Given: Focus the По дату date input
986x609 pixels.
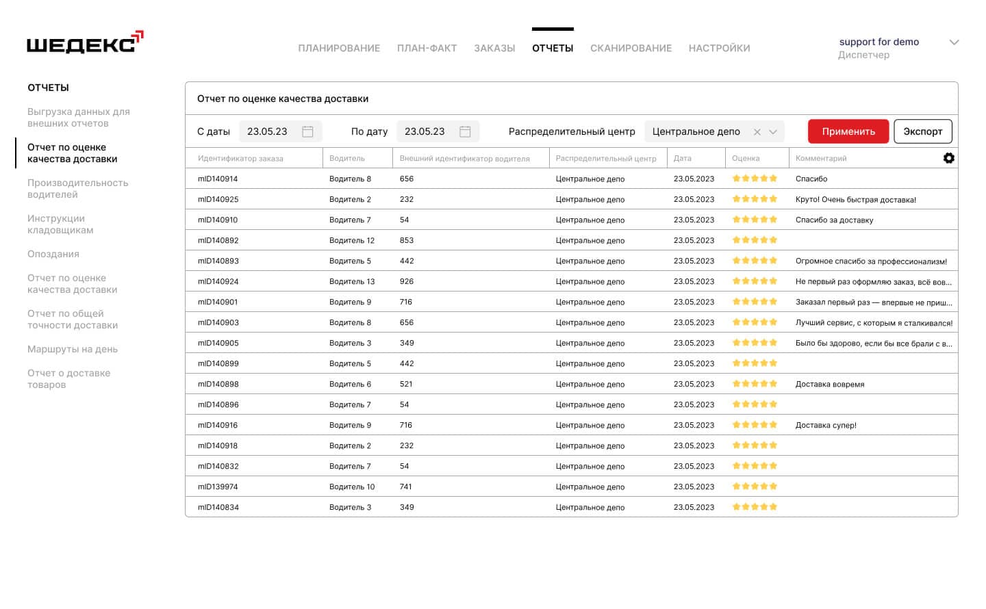Looking at the screenshot, I should [x=438, y=131].
